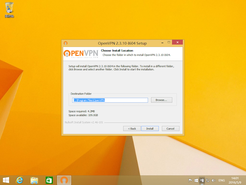Open the Recycle Bin desktop icon

tap(9, 10)
